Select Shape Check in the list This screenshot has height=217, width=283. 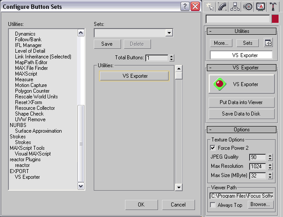pyautogui.click(x=29, y=114)
